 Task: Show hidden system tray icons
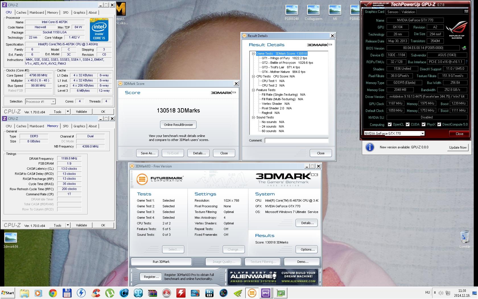pos(434,292)
